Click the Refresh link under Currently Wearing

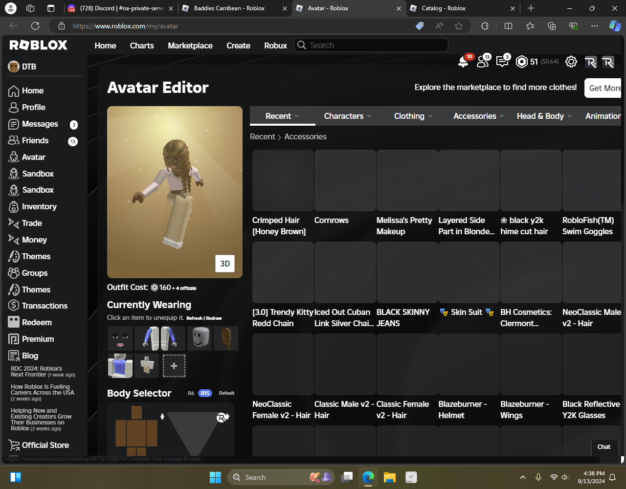coord(194,318)
